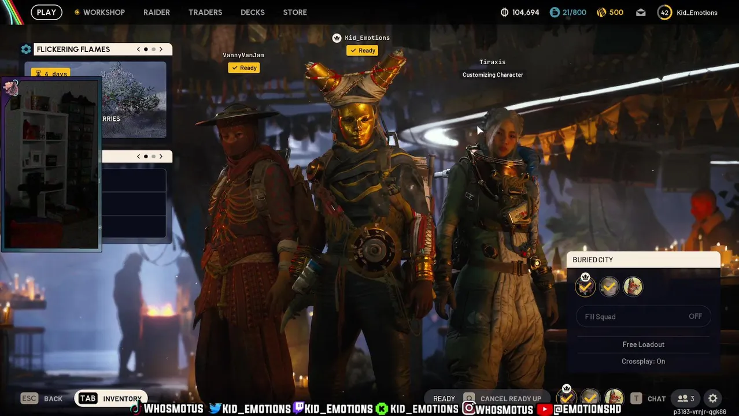Viewport: 739px width, 416px height.
Task: Go to previous Flickering Flames page
Action: tap(138, 49)
